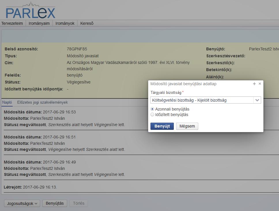This screenshot has height=211, width=279.
Task: Select Időzített benyújtás radio option
Action: click(152, 115)
